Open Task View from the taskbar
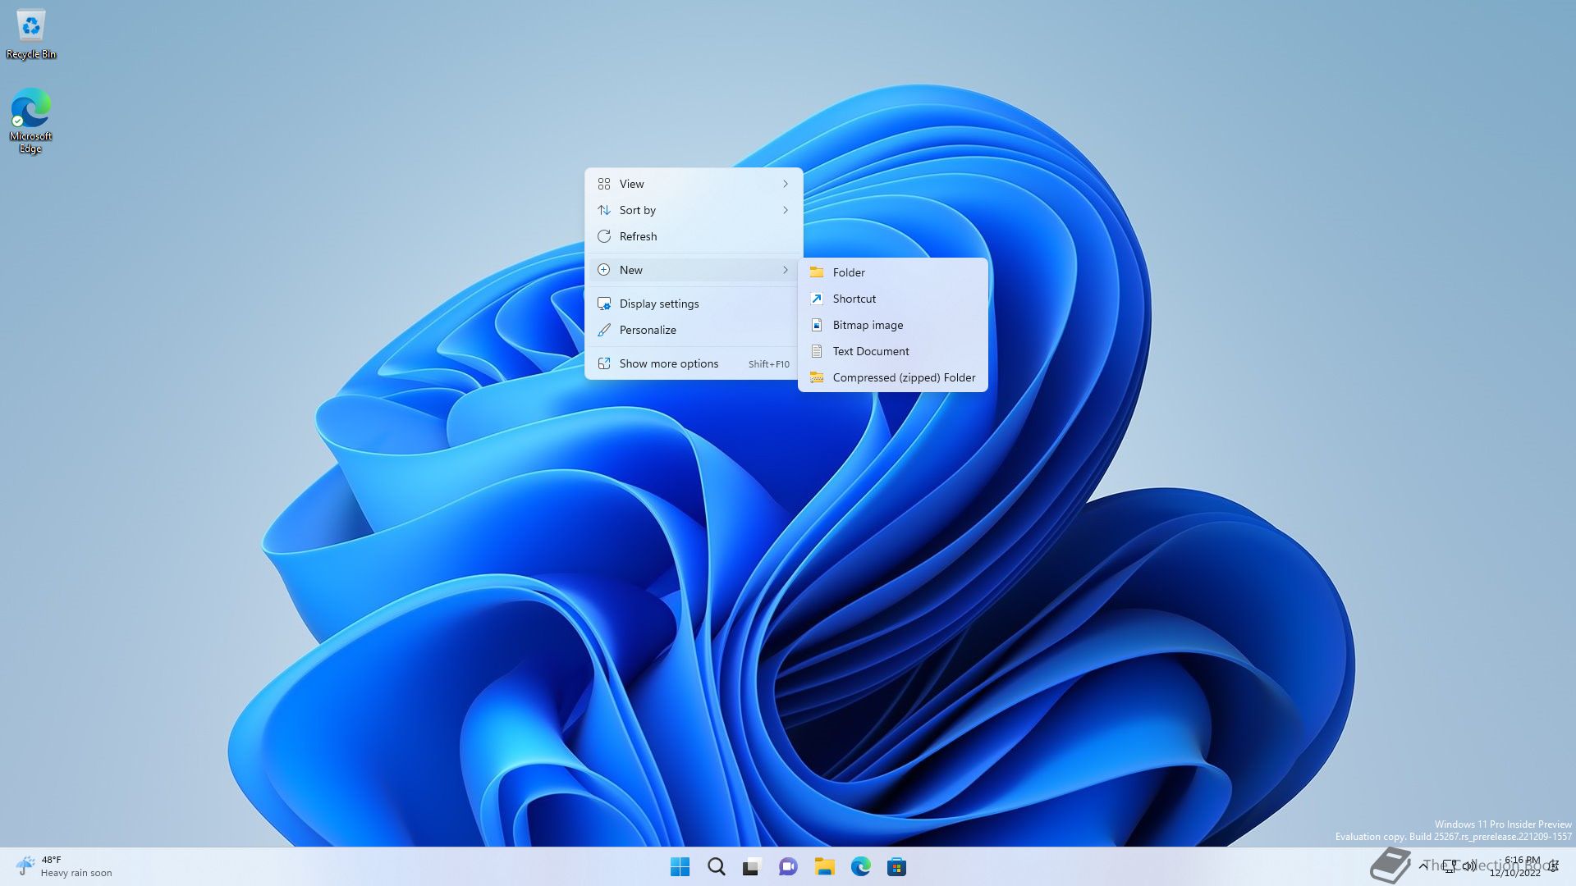The image size is (1576, 886). pos(752,866)
